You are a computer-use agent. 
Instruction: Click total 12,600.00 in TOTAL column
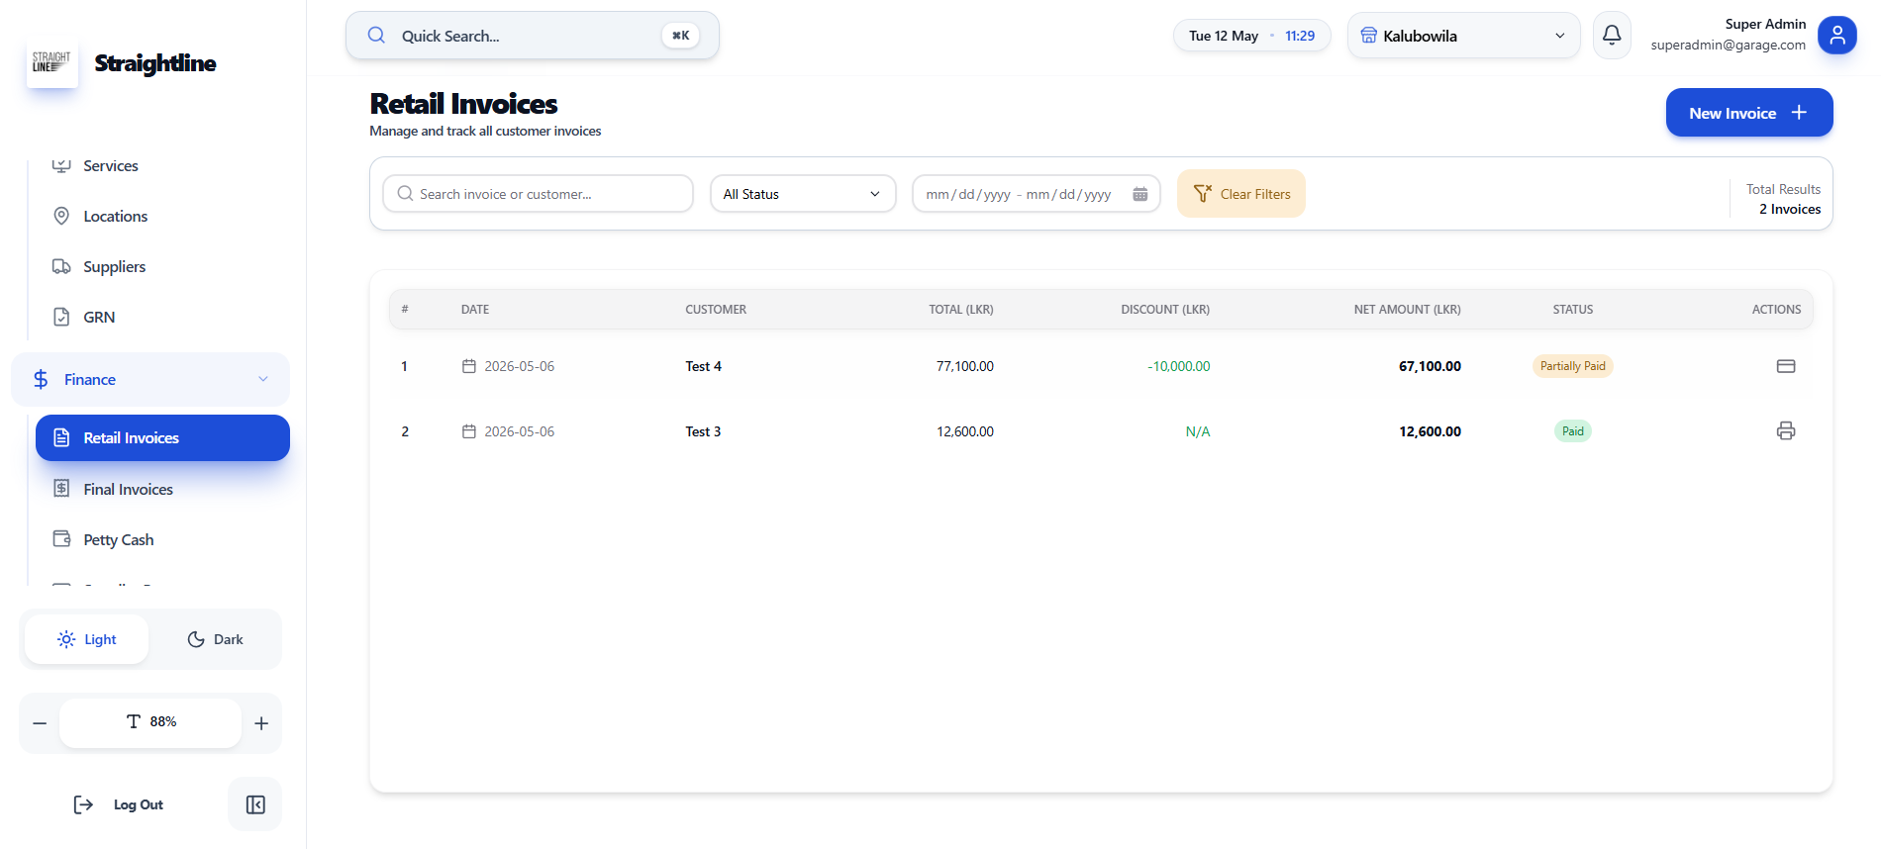tap(965, 431)
